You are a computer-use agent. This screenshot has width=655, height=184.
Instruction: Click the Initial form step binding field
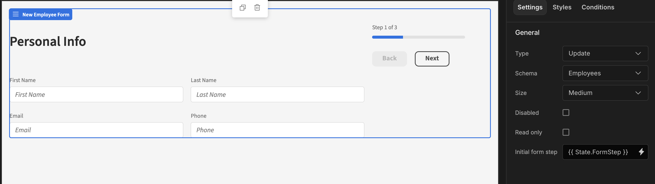605,152
